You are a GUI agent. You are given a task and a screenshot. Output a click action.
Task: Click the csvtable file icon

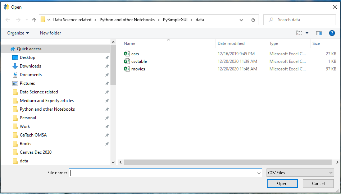127,61
